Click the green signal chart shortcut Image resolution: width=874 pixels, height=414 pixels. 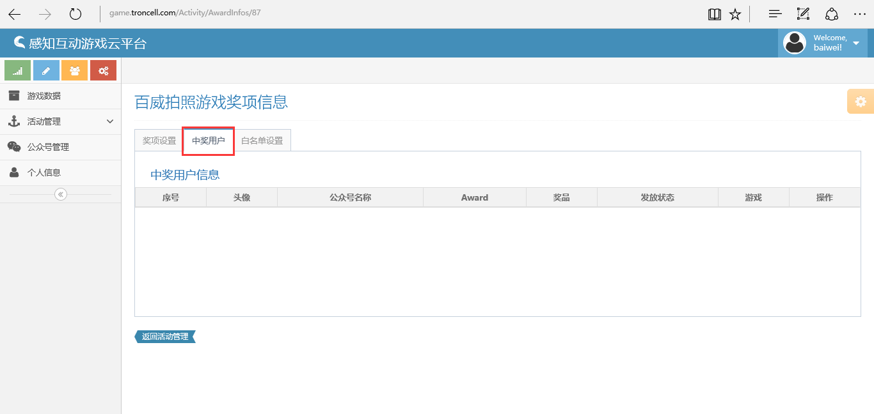(x=17, y=70)
